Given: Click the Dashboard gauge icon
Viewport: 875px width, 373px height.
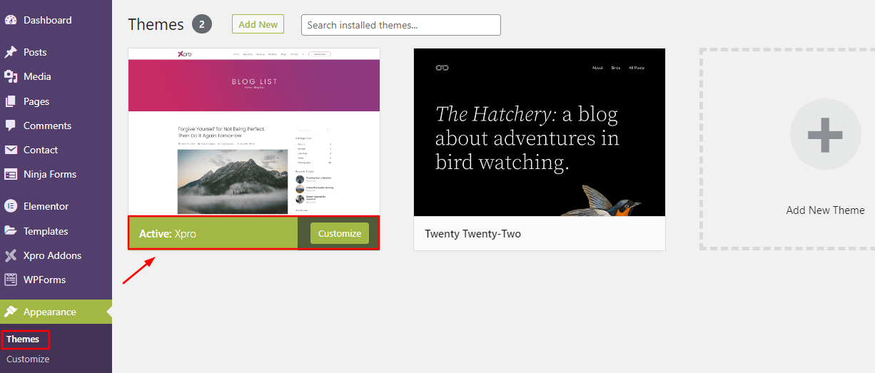Looking at the screenshot, I should pyautogui.click(x=11, y=20).
